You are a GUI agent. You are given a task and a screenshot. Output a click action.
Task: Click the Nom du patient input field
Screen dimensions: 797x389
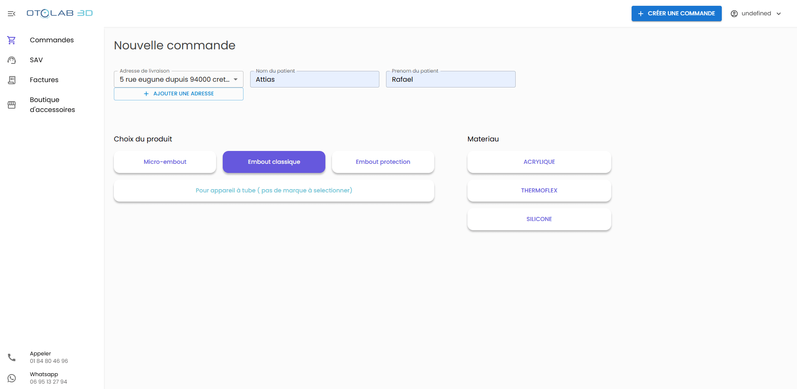click(x=315, y=80)
